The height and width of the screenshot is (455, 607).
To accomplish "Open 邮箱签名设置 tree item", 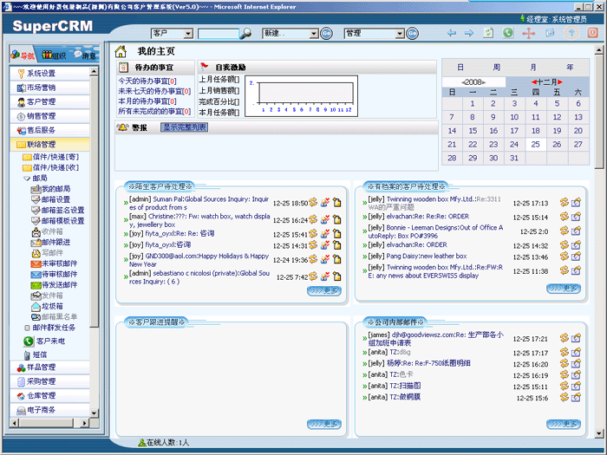I will point(58,210).
